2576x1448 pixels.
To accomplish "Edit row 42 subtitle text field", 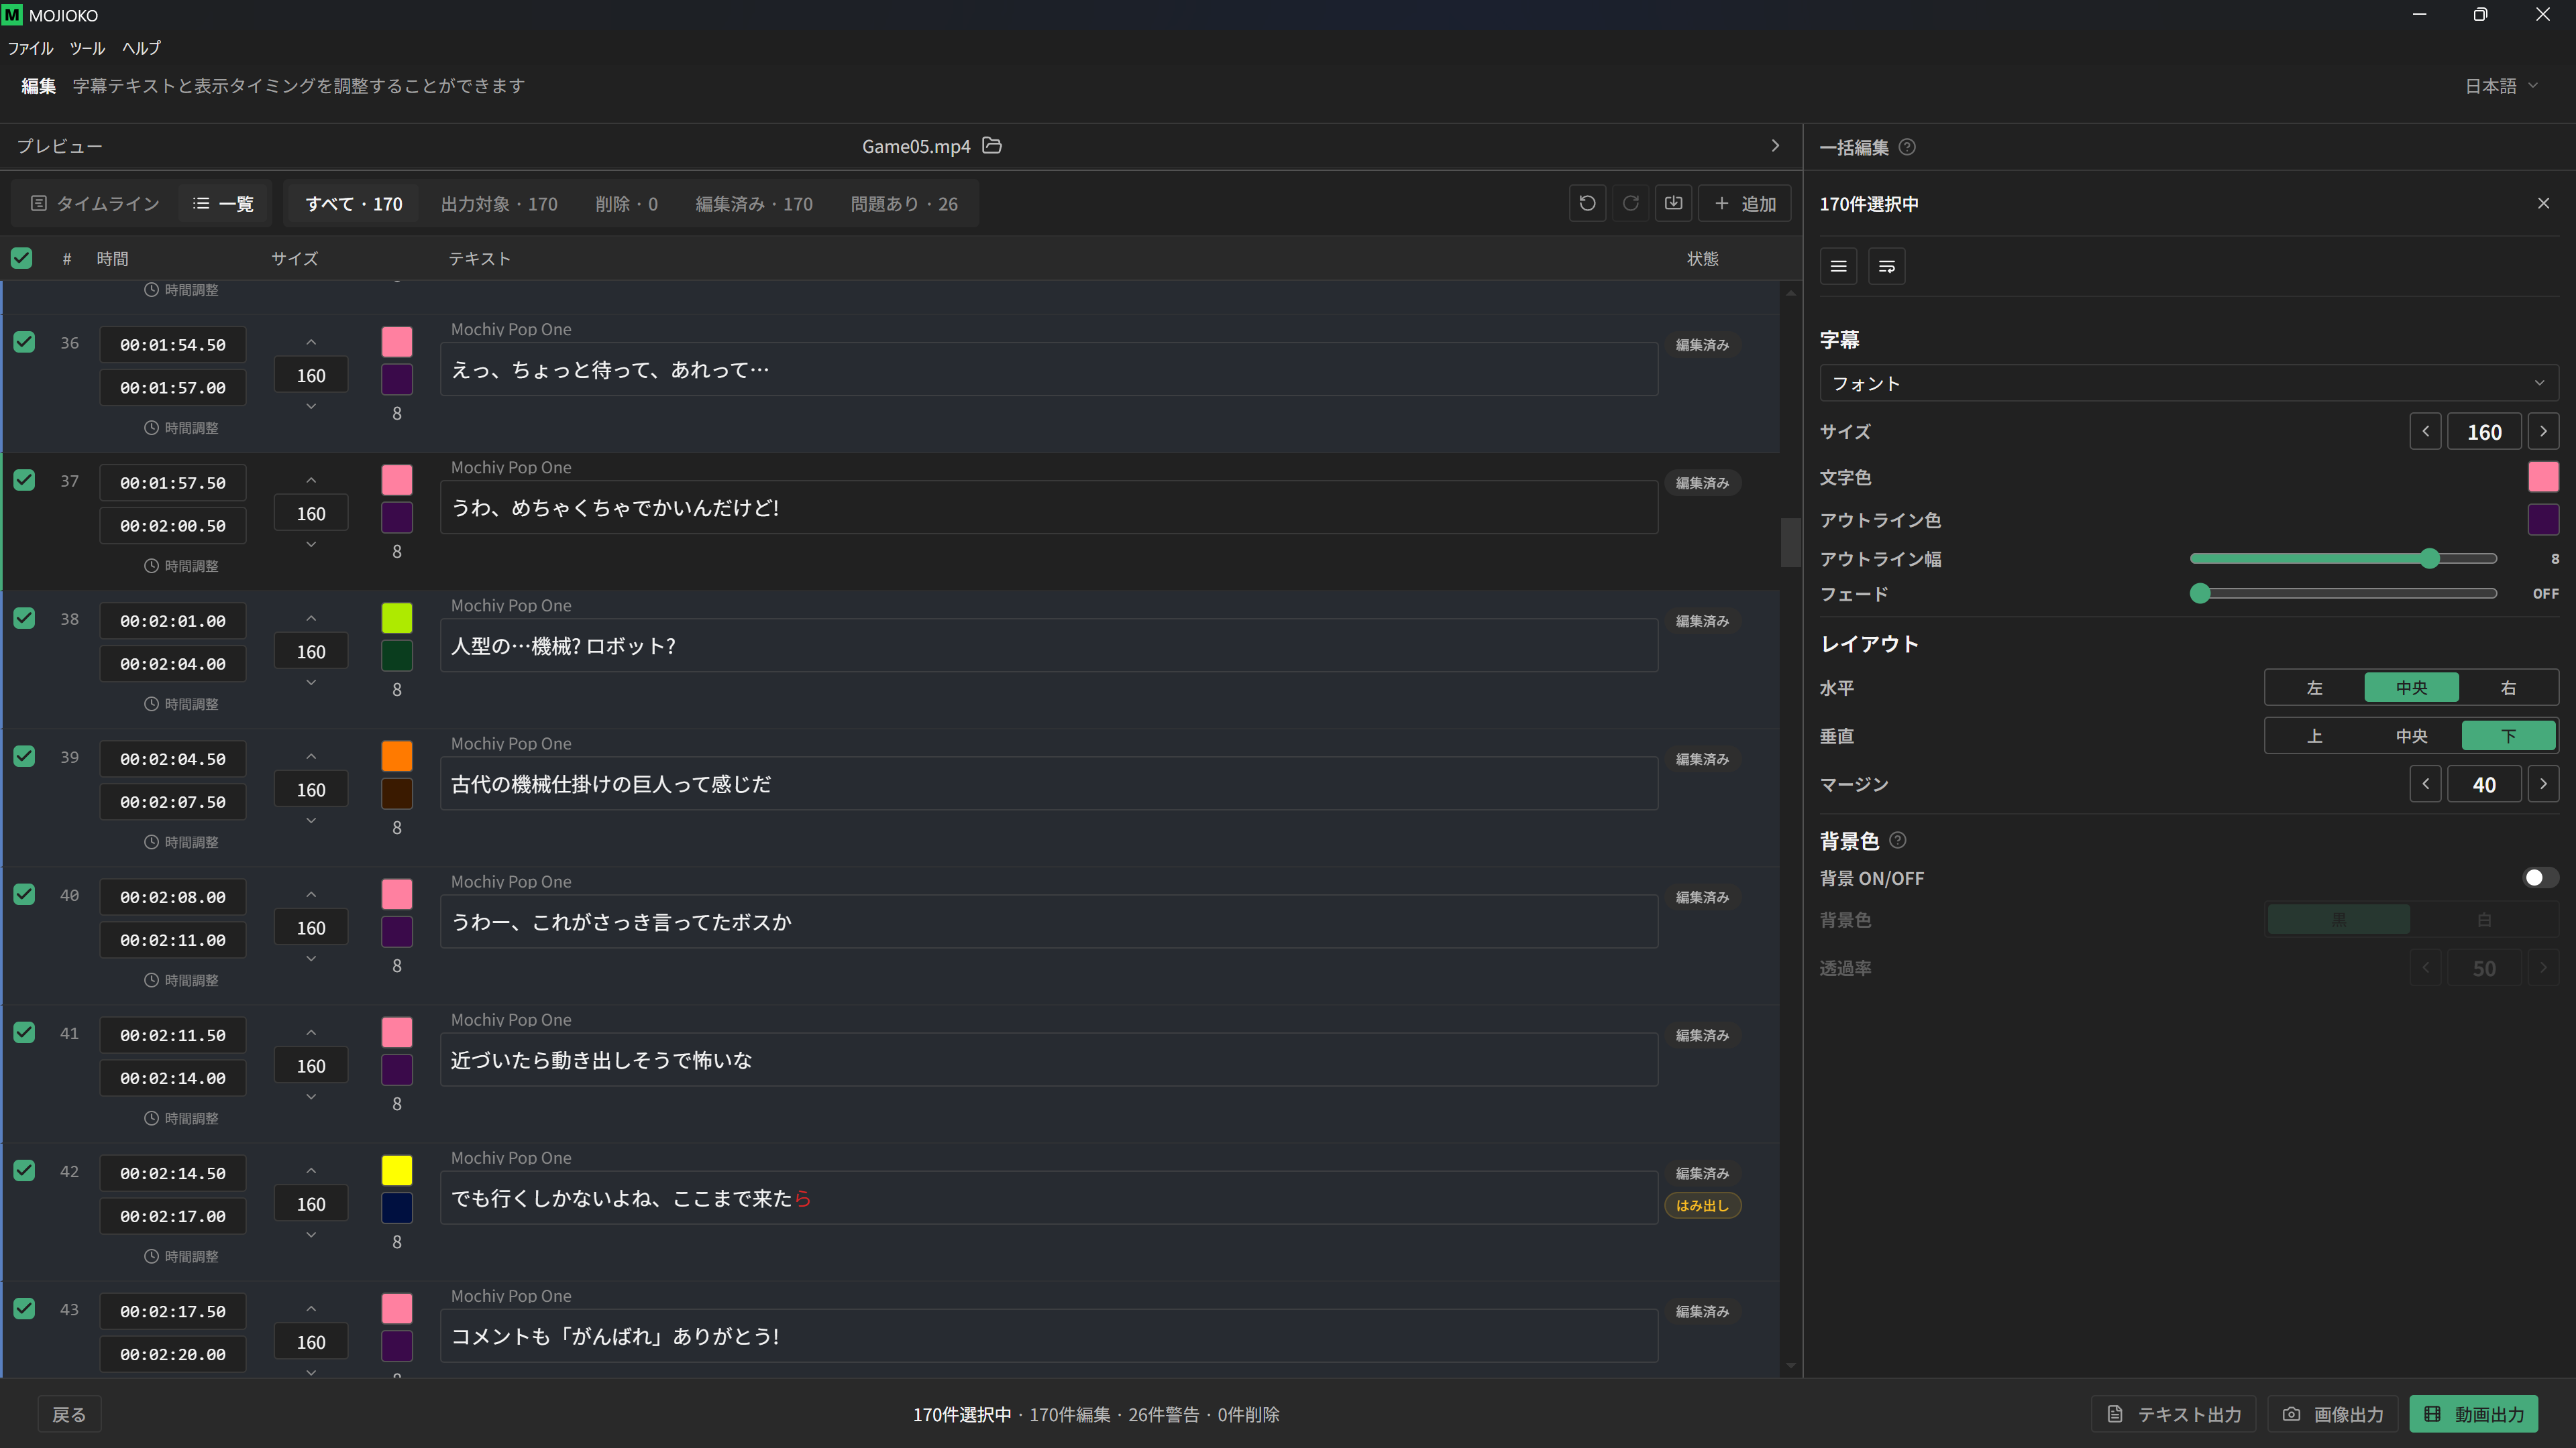I will (x=1049, y=1198).
